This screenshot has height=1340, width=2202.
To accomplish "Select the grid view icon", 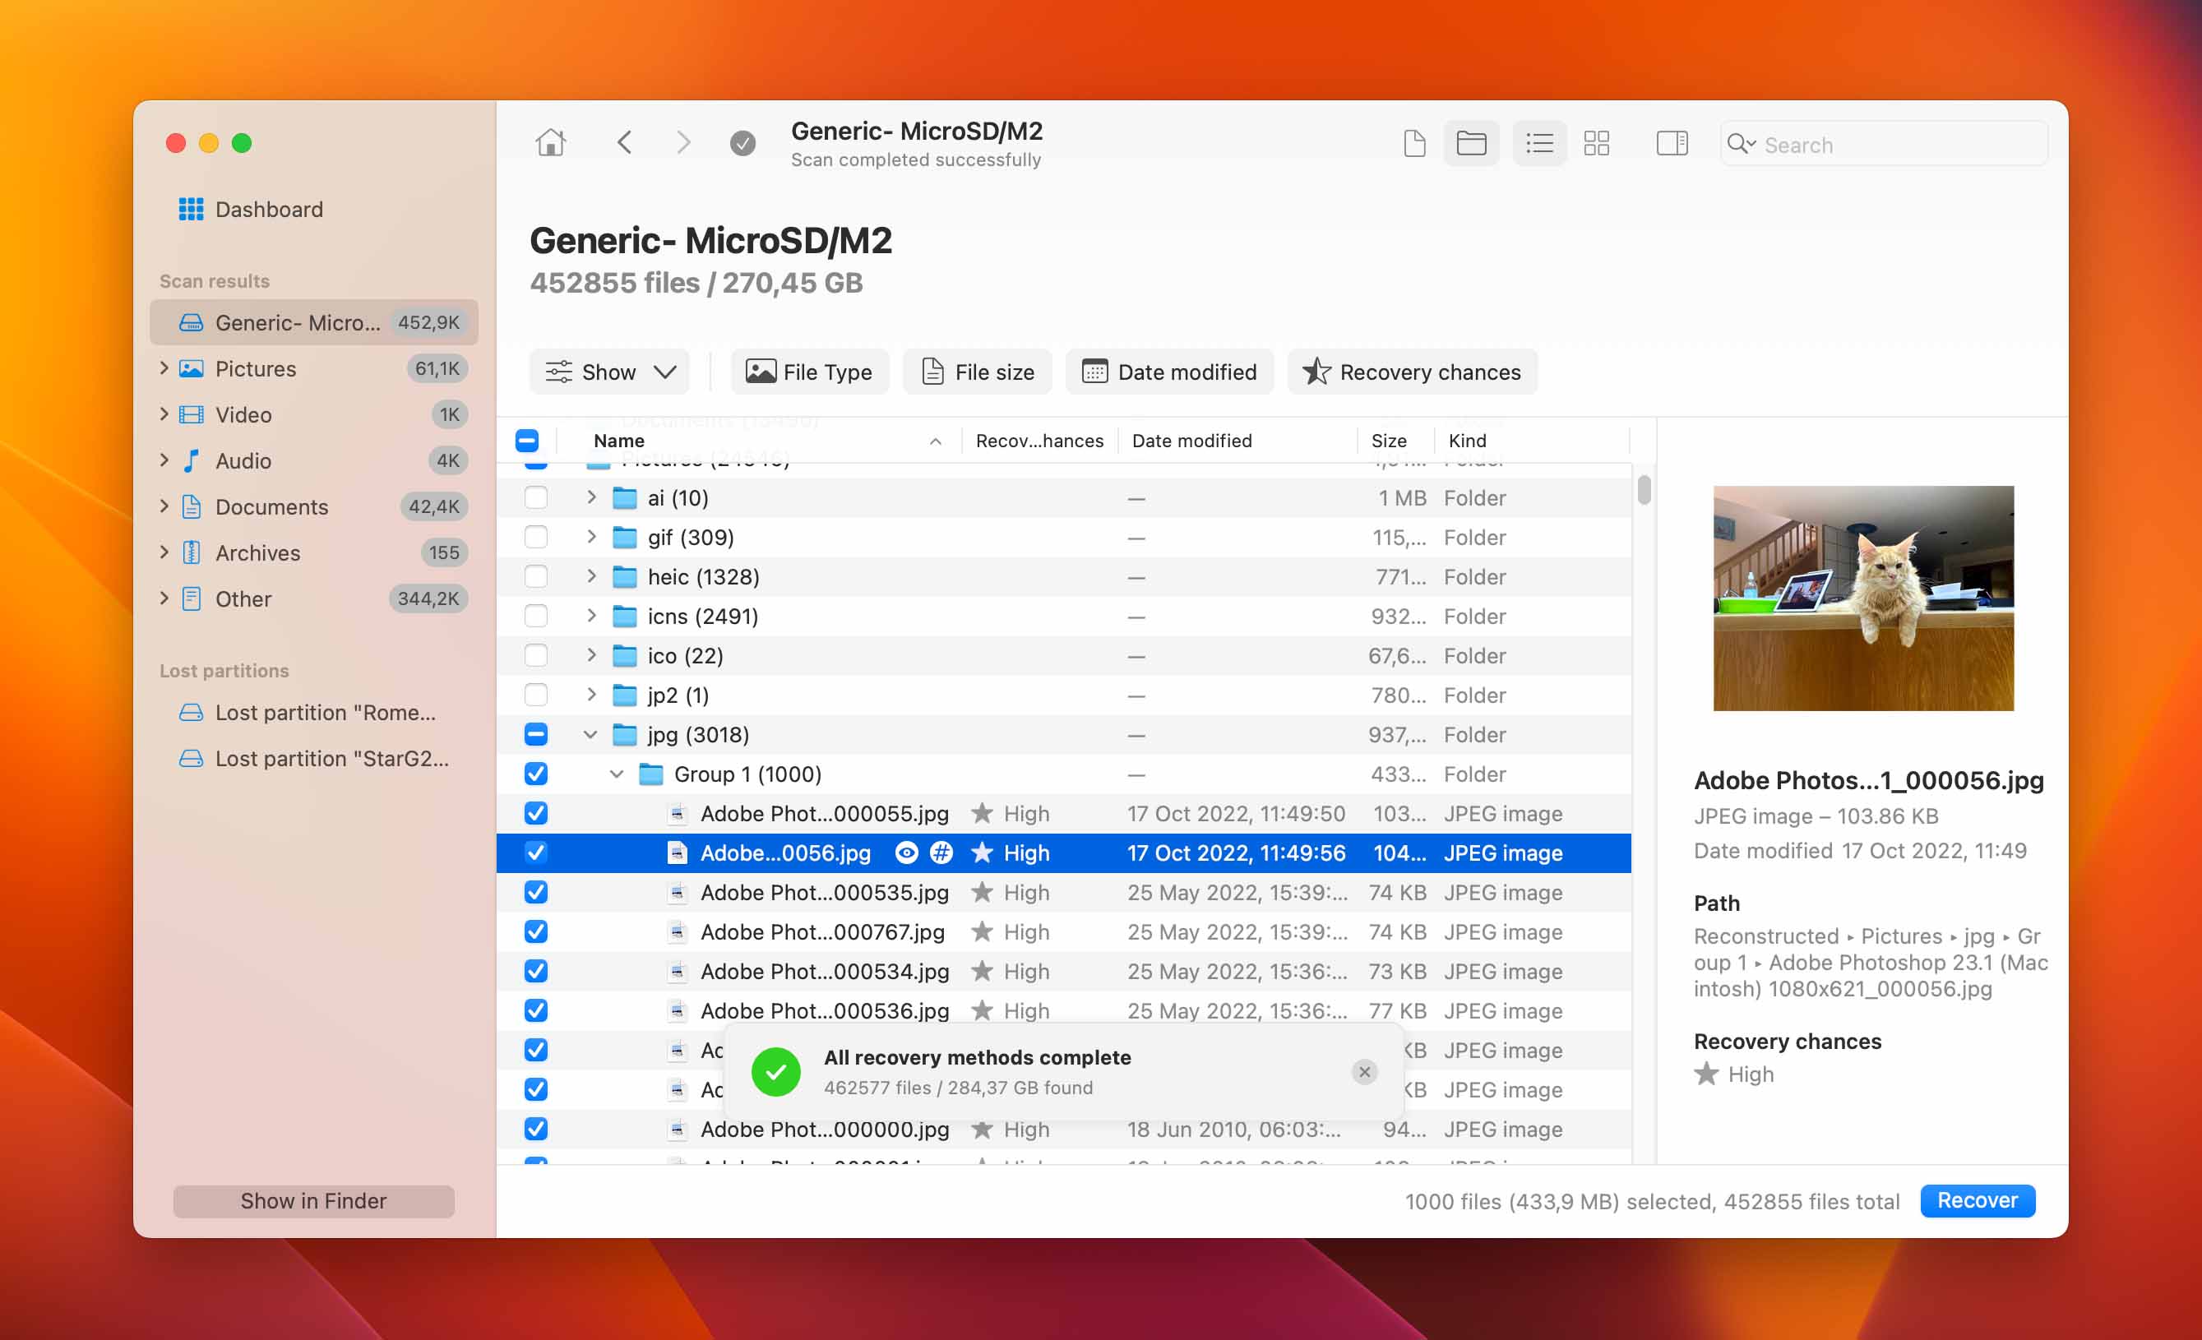I will [1596, 143].
